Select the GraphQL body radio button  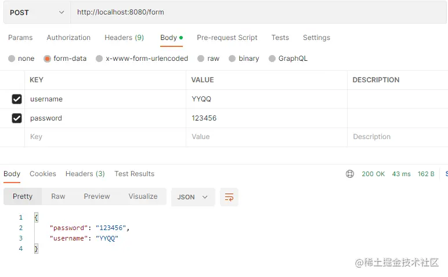tap(272, 59)
